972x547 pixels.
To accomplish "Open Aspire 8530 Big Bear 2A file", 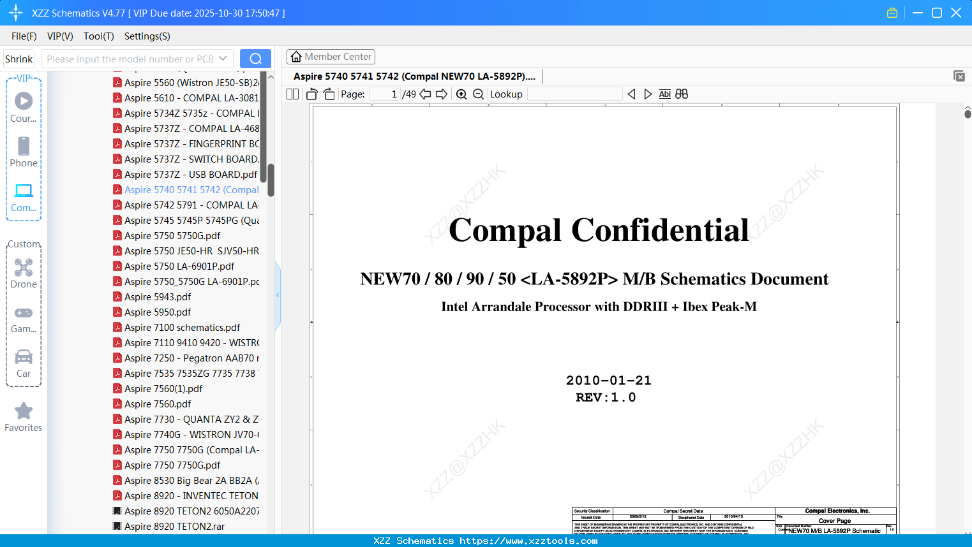I will 186,480.
